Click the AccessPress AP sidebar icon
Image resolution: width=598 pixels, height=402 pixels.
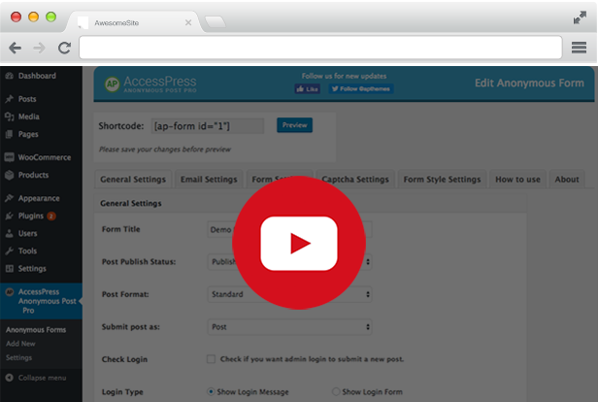(10, 292)
